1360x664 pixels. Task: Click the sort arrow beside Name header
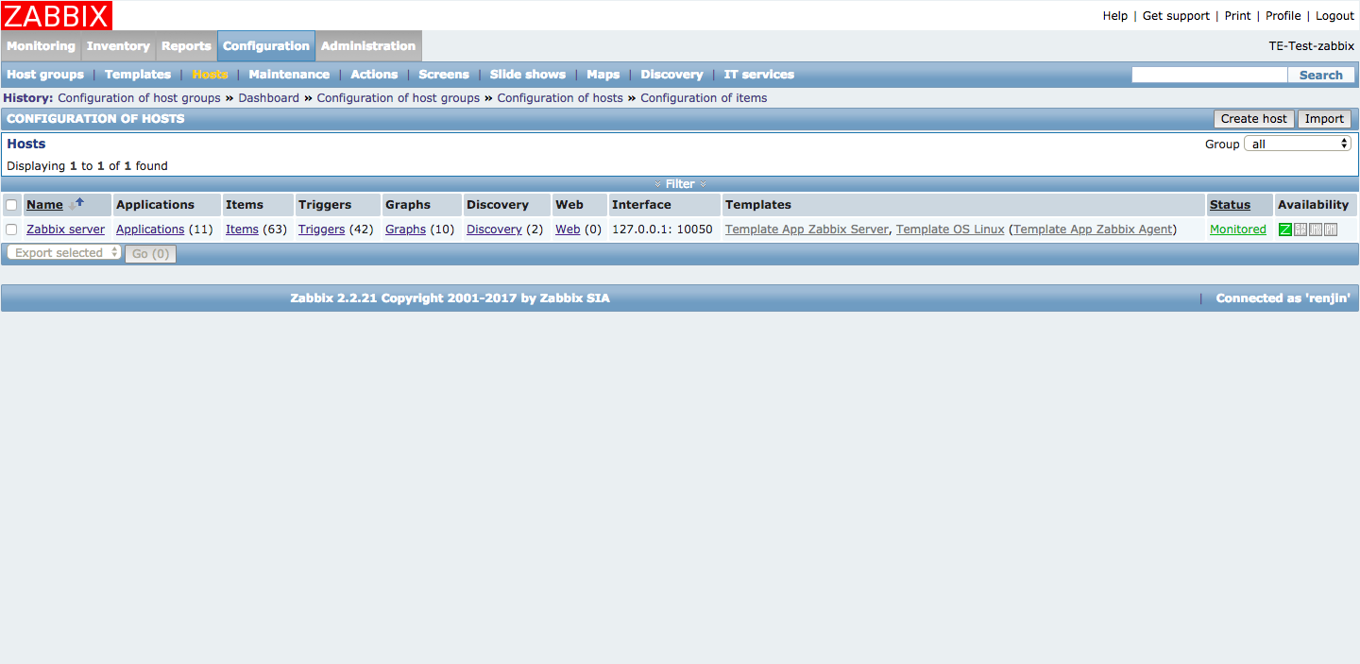coord(76,204)
